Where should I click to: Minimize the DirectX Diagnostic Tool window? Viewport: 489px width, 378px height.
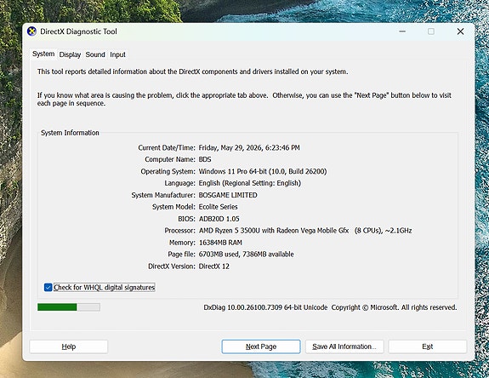(402, 31)
